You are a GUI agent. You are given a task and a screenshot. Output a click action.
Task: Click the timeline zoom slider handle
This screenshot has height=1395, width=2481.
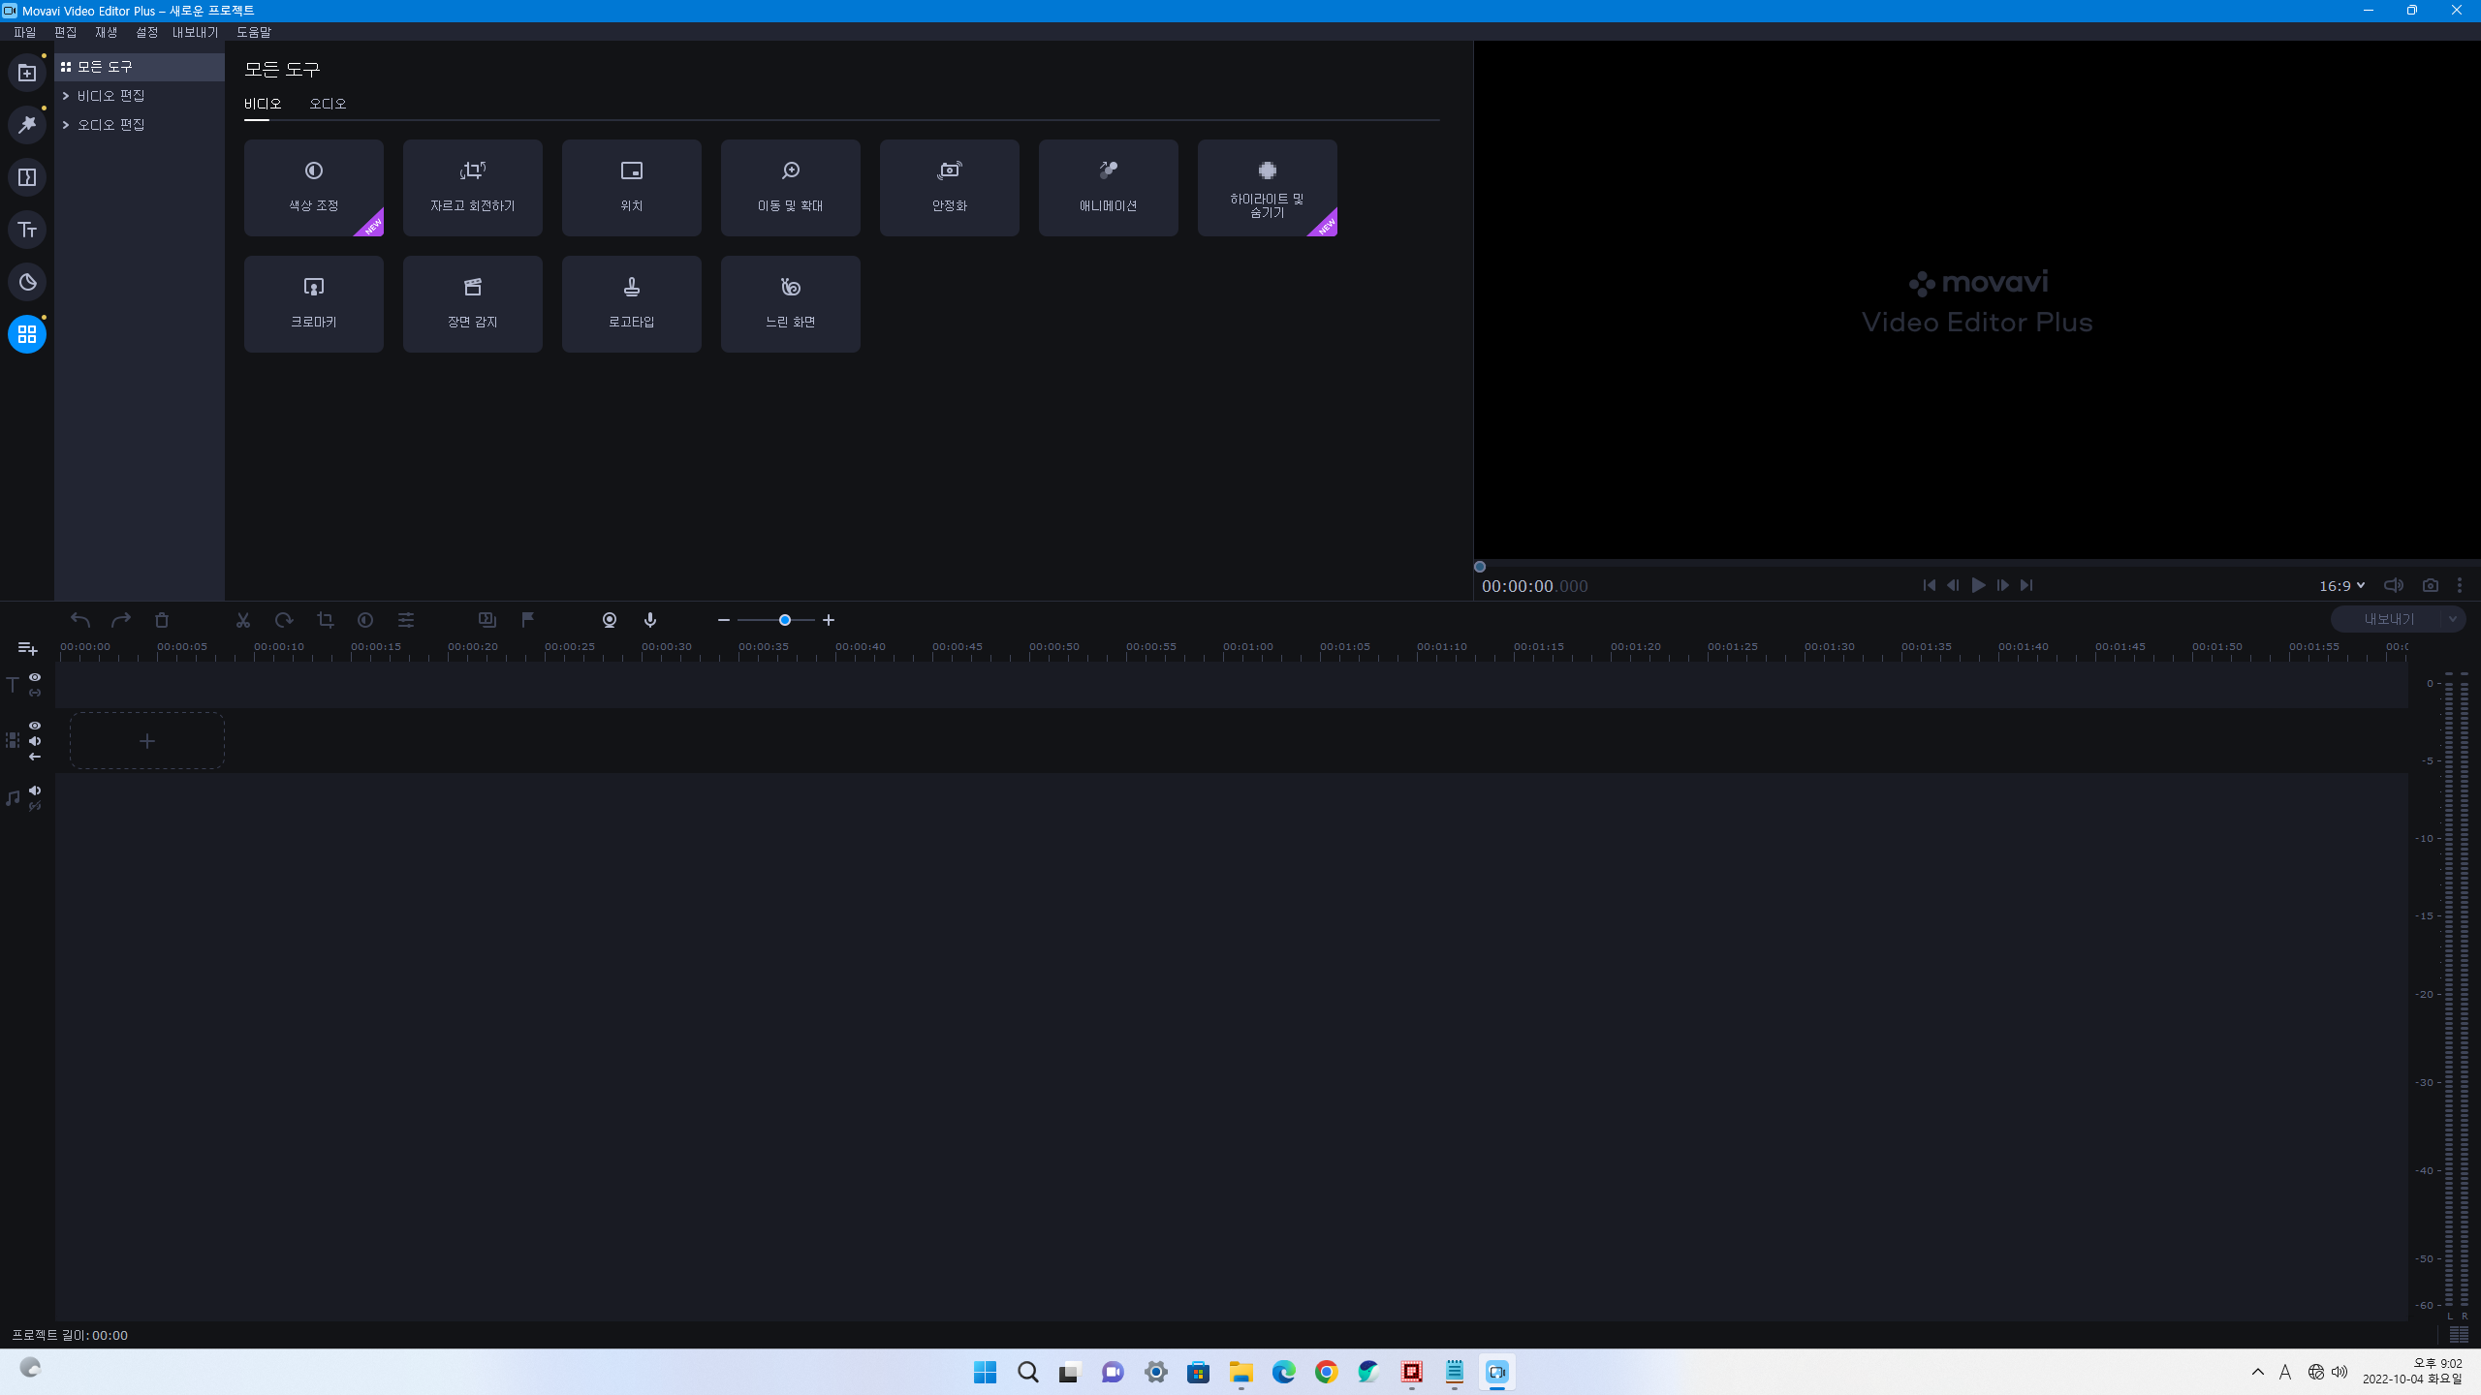(x=785, y=620)
